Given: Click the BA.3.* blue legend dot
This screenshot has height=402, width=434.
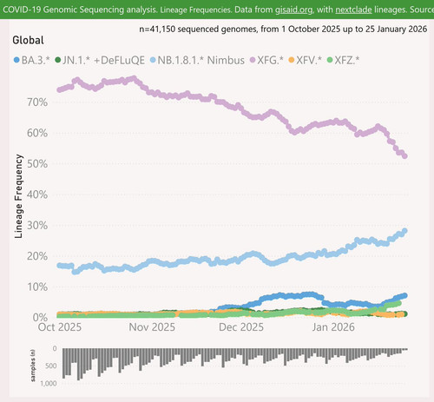Looking at the screenshot, I should coord(16,60).
